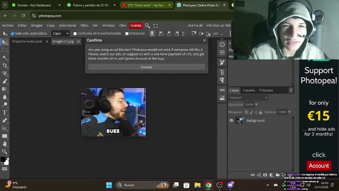Click the download export icon in options bar
Image resolution: width=339 pixels, height=191 pixels.
click(x=152, y=33)
